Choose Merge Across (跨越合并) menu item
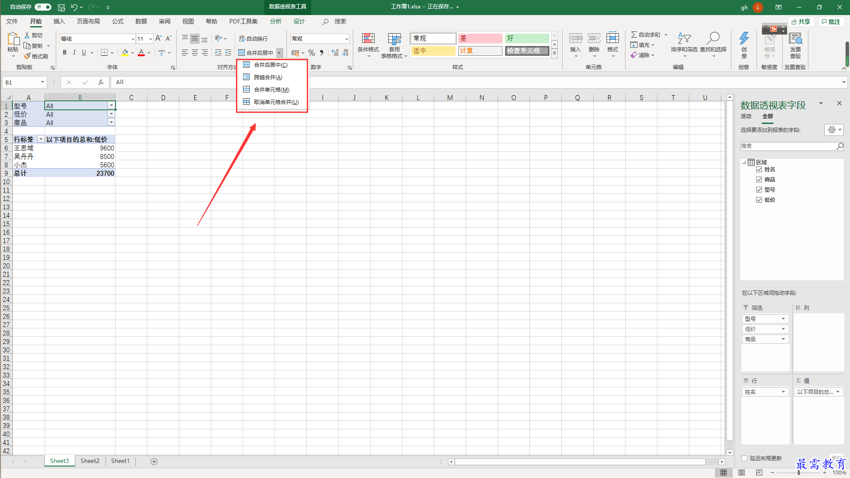850x478 pixels. tap(272, 77)
